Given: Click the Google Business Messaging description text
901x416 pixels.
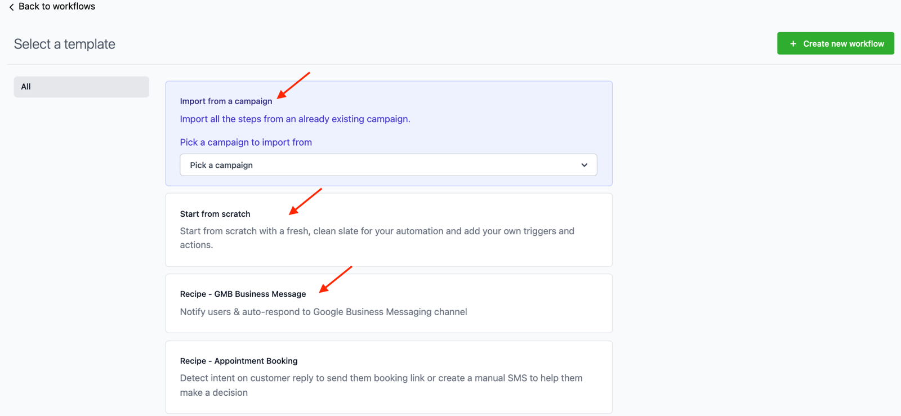Looking at the screenshot, I should point(323,312).
